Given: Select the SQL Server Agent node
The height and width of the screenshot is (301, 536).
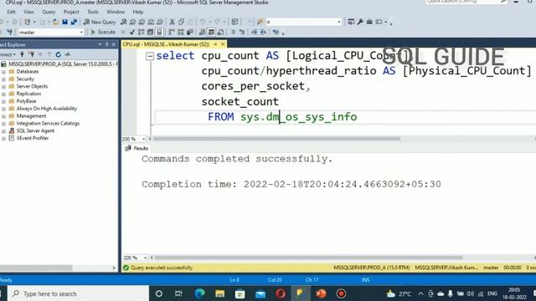Looking at the screenshot, I should (x=35, y=130).
